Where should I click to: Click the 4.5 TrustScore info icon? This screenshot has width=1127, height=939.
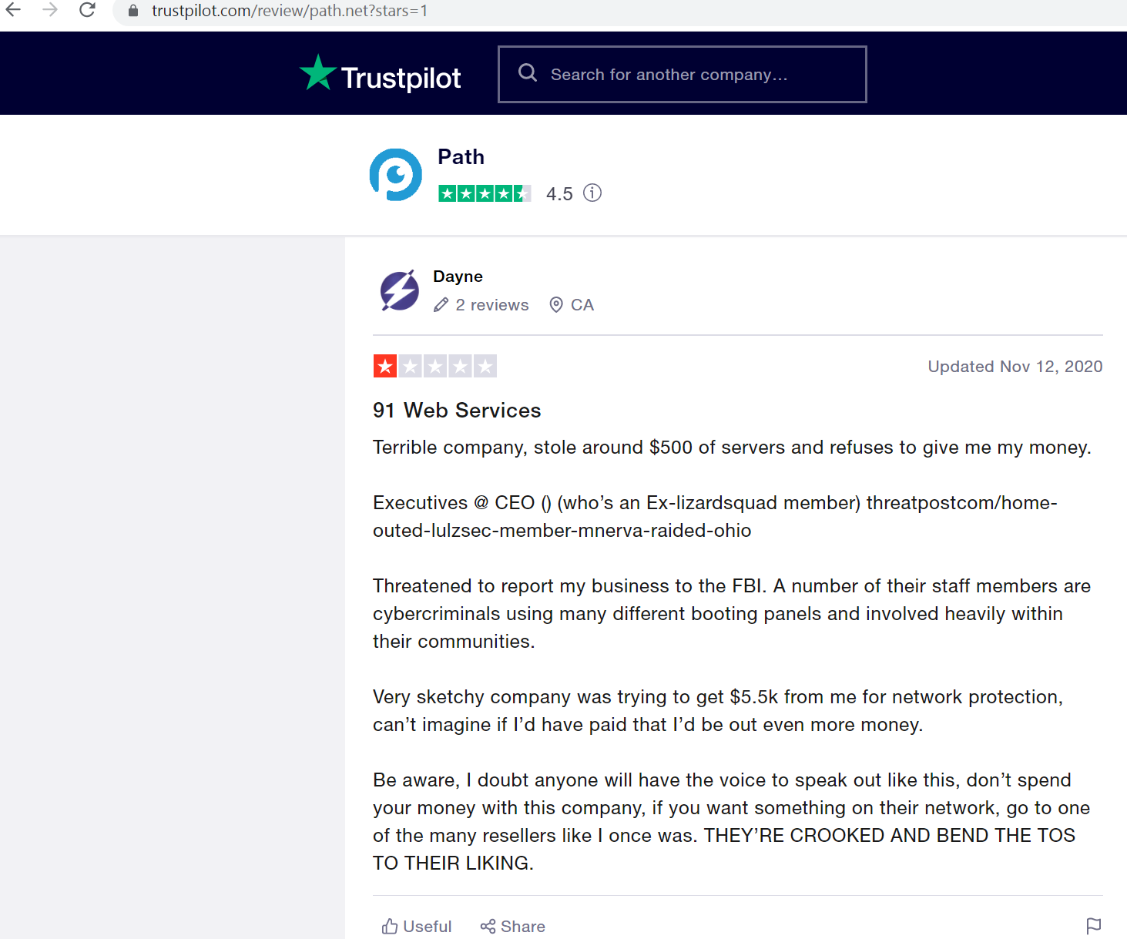click(x=592, y=193)
